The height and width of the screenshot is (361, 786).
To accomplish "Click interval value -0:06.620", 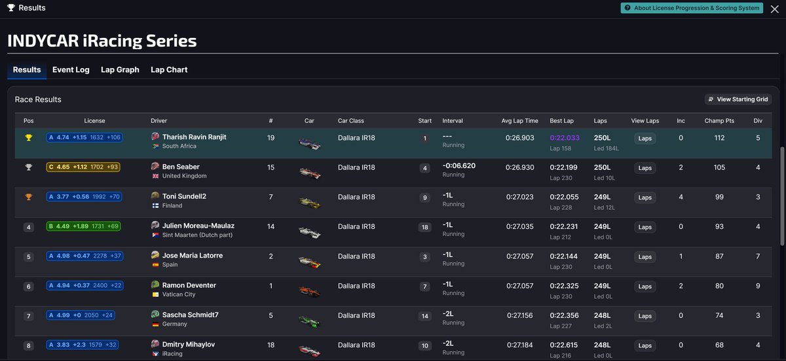I will click(459, 165).
